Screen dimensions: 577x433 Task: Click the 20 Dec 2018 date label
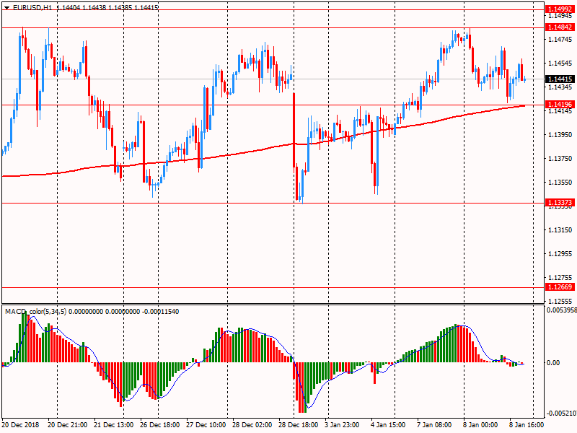coord(22,426)
